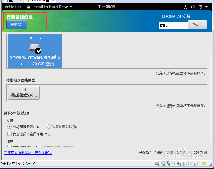Image resolution: width=214 pixels, height=169 pixels.
Task: Select the VMware Virtual S sda disk
Action: click(x=35, y=51)
